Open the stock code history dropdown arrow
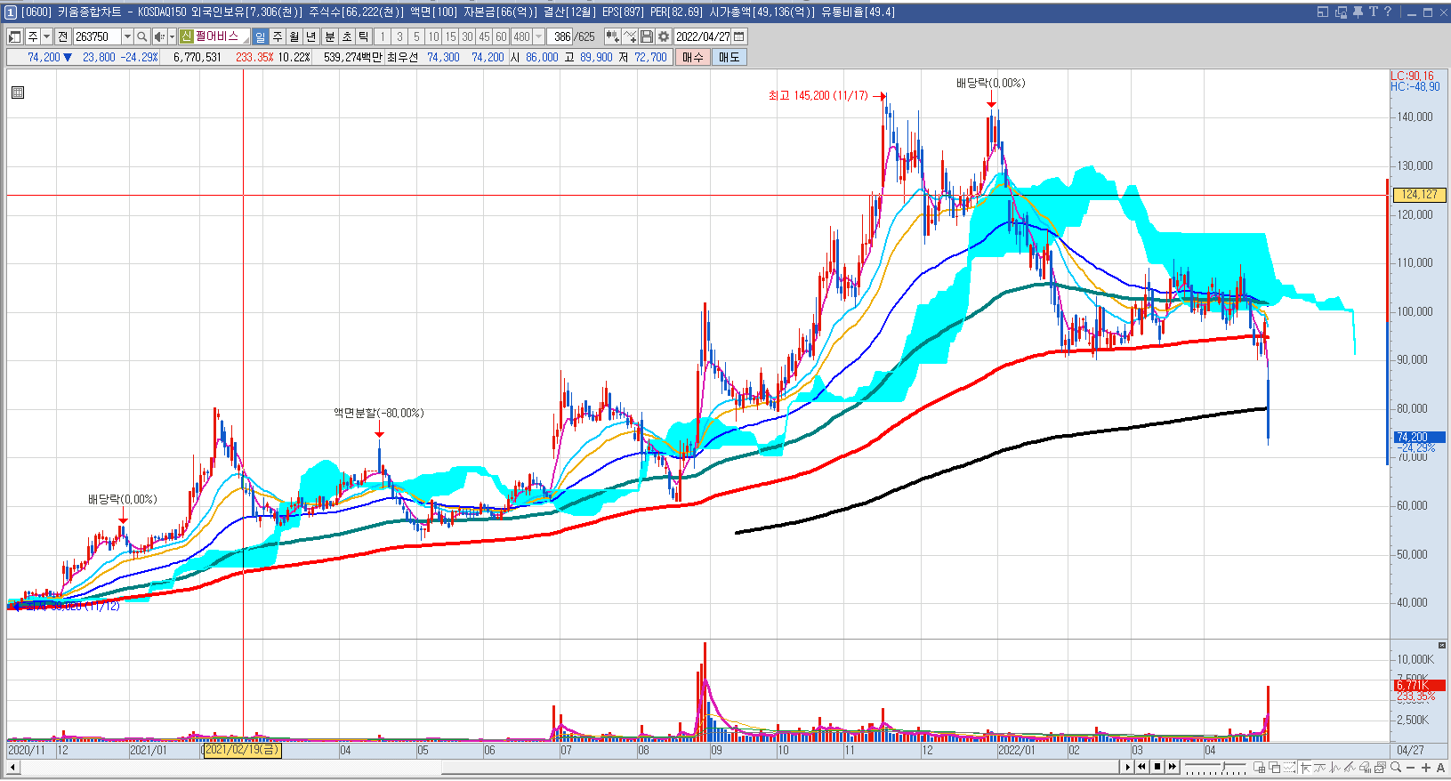This screenshot has height=781, width=1451. tap(127, 36)
